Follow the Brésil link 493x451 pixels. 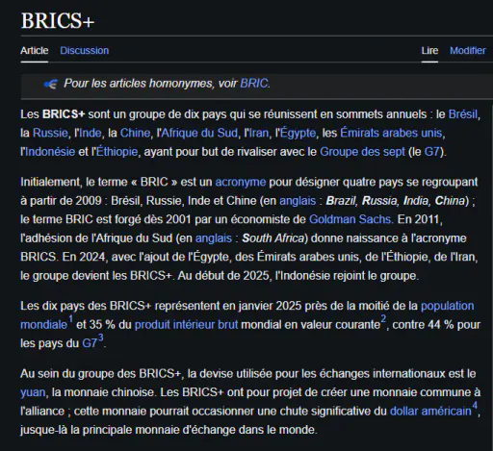tap(463, 114)
